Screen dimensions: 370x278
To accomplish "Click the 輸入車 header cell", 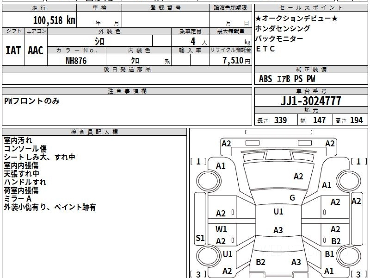I will 190,50.
